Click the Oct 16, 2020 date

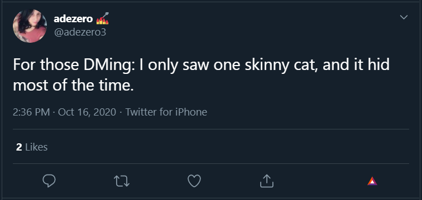87,112
